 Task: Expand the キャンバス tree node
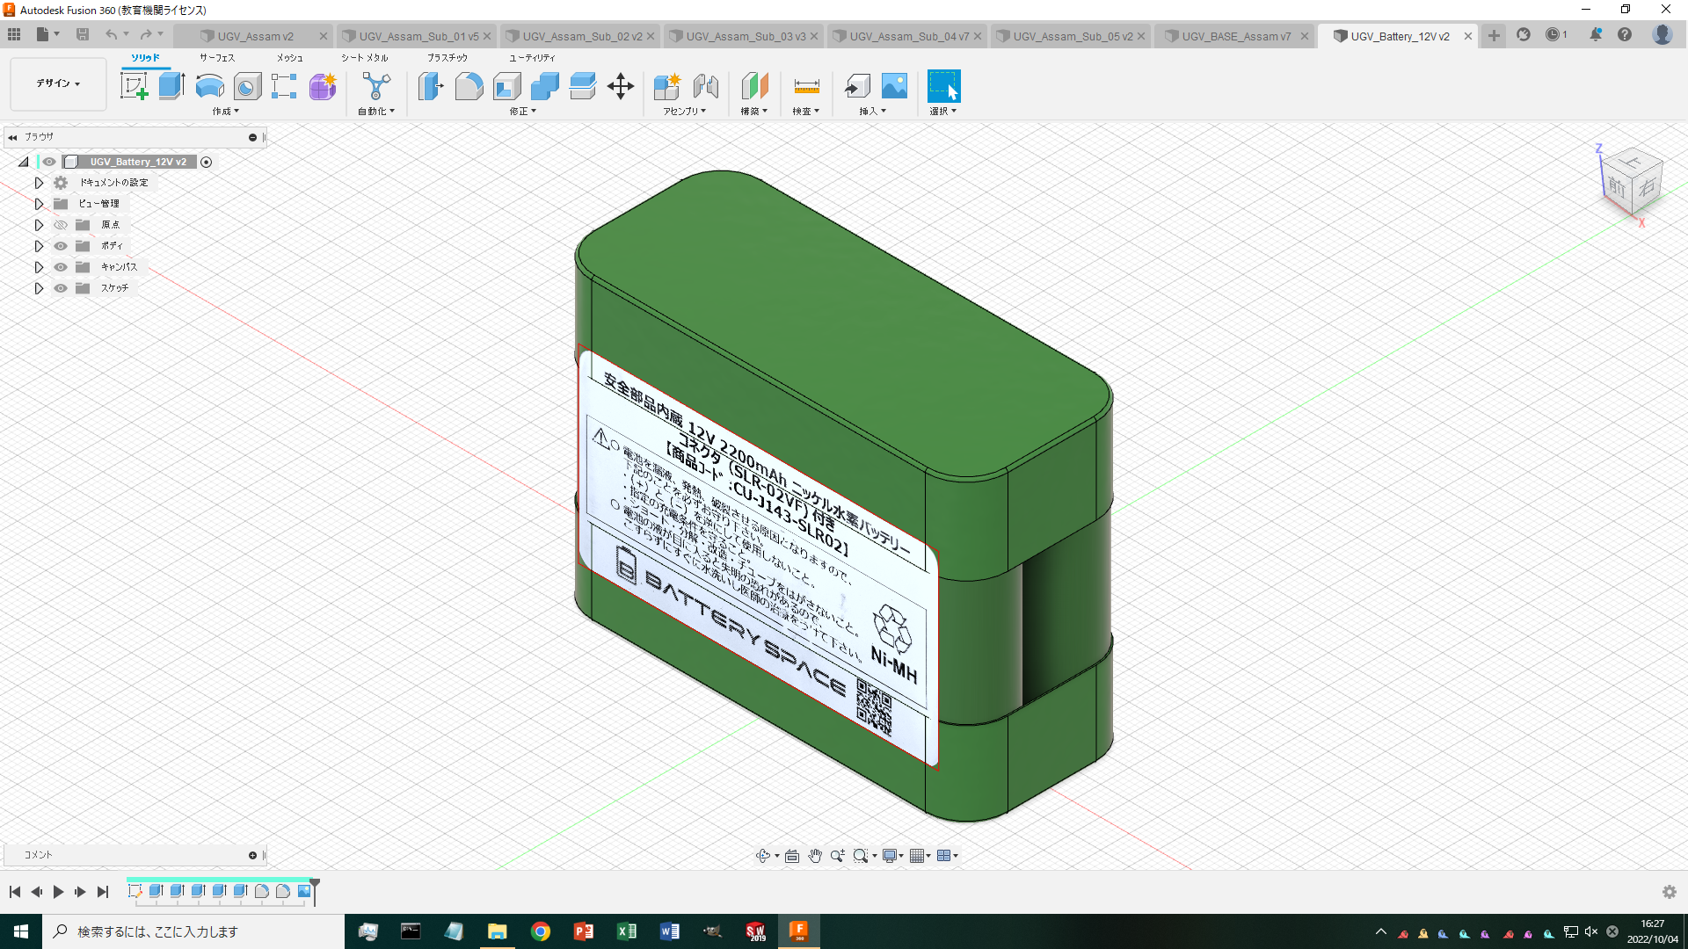[39, 267]
